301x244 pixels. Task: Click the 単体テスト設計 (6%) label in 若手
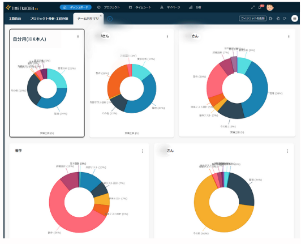(x=117, y=213)
